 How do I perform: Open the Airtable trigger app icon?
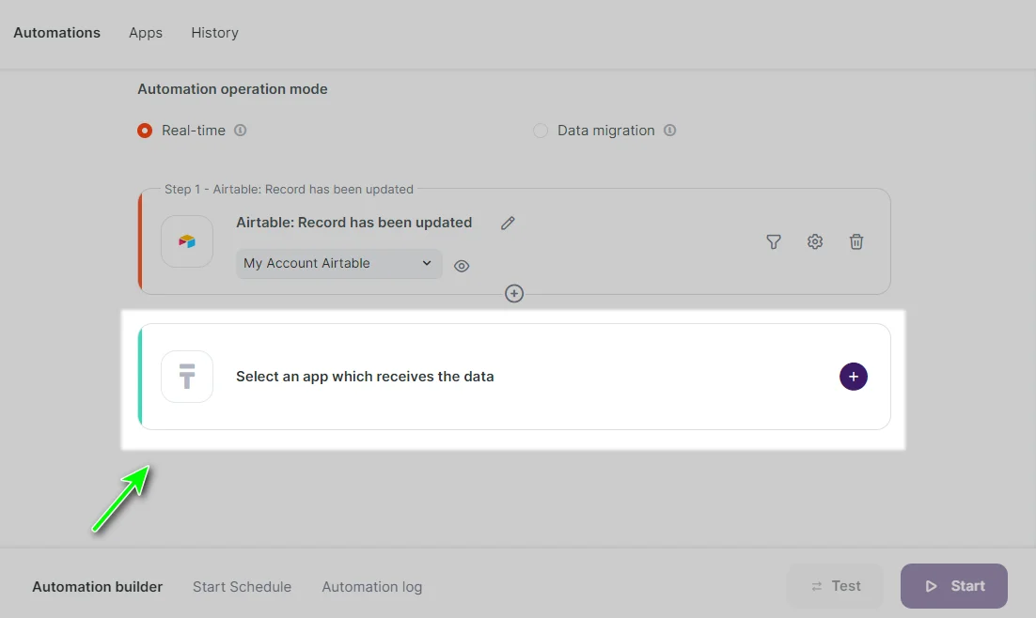(186, 241)
